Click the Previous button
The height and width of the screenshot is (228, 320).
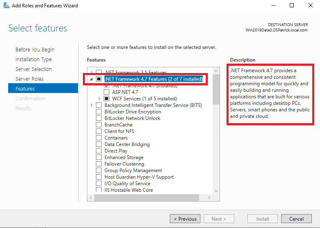[185, 219]
